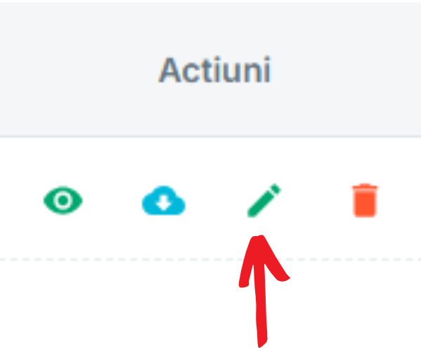Delete the entry with the orange trash icon

point(365,200)
